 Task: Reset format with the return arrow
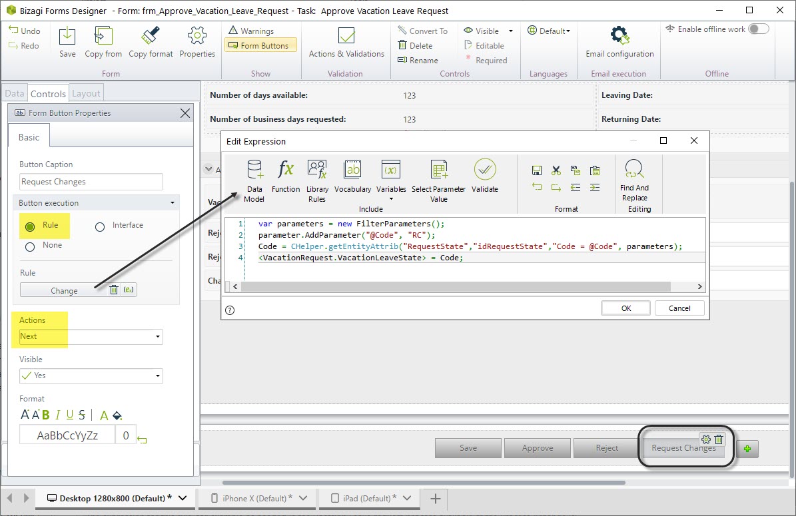coord(142,440)
